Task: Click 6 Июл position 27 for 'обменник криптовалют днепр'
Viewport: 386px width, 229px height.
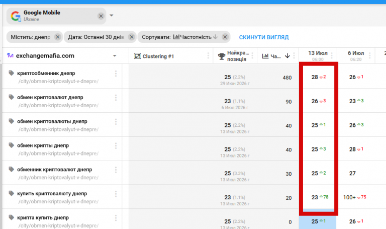Action: pyautogui.click(x=352, y=173)
